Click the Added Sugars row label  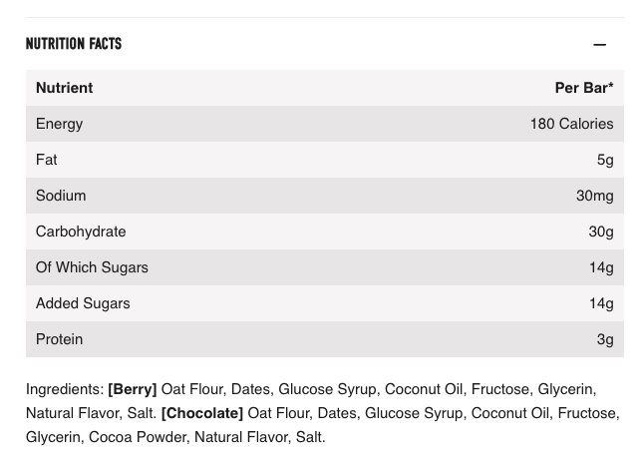pos(83,303)
